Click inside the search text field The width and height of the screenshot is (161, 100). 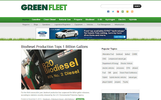pyautogui.click(x=117, y=6)
